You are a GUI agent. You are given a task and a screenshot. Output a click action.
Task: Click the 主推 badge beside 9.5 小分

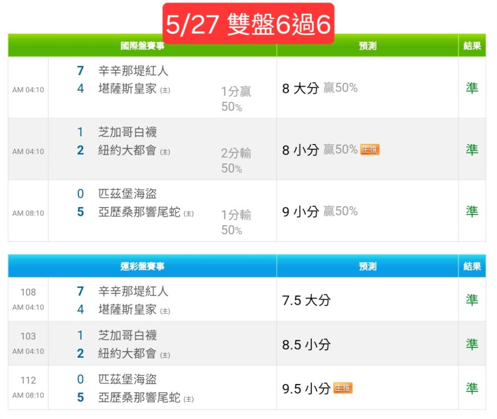pos(343,388)
